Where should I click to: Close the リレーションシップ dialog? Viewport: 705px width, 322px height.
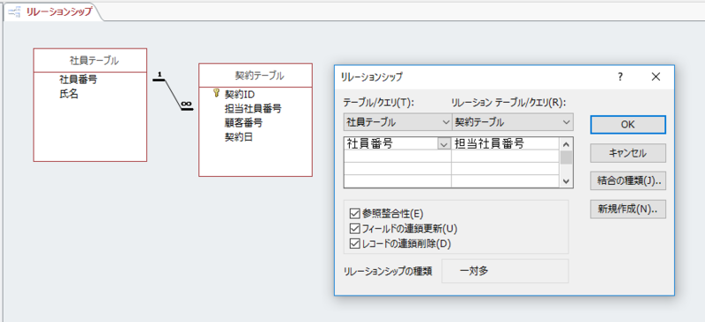pyautogui.click(x=656, y=77)
